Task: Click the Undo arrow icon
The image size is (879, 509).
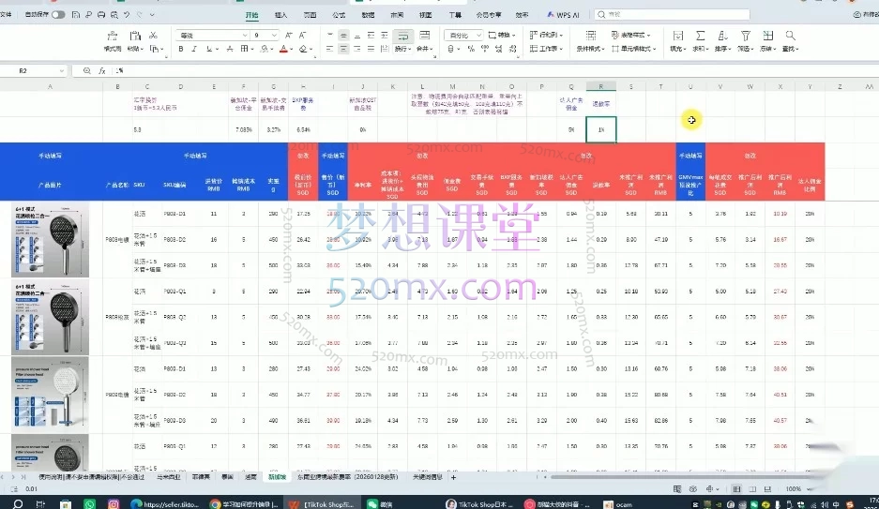Action: [127, 15]
